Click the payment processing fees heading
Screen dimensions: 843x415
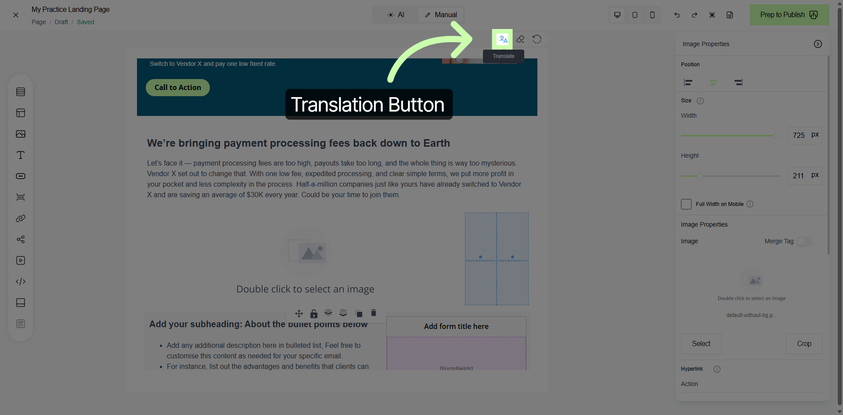tap(299, 143)
